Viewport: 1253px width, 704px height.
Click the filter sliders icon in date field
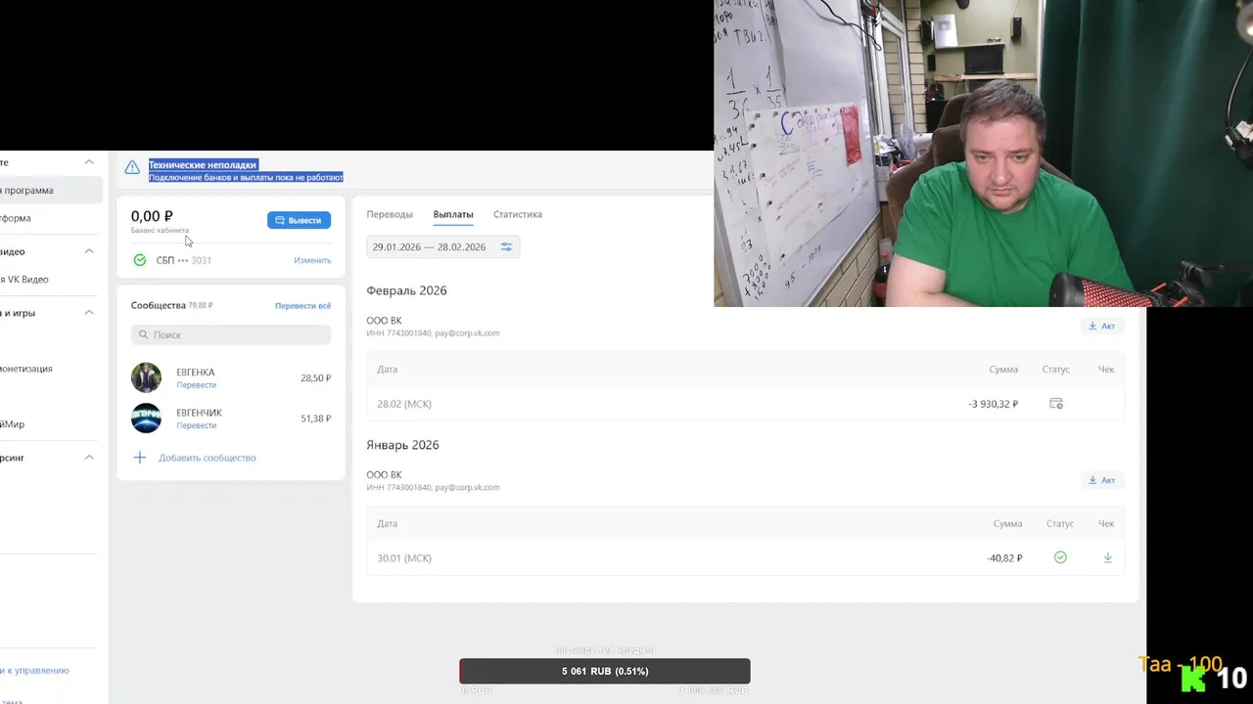(506, 246)
